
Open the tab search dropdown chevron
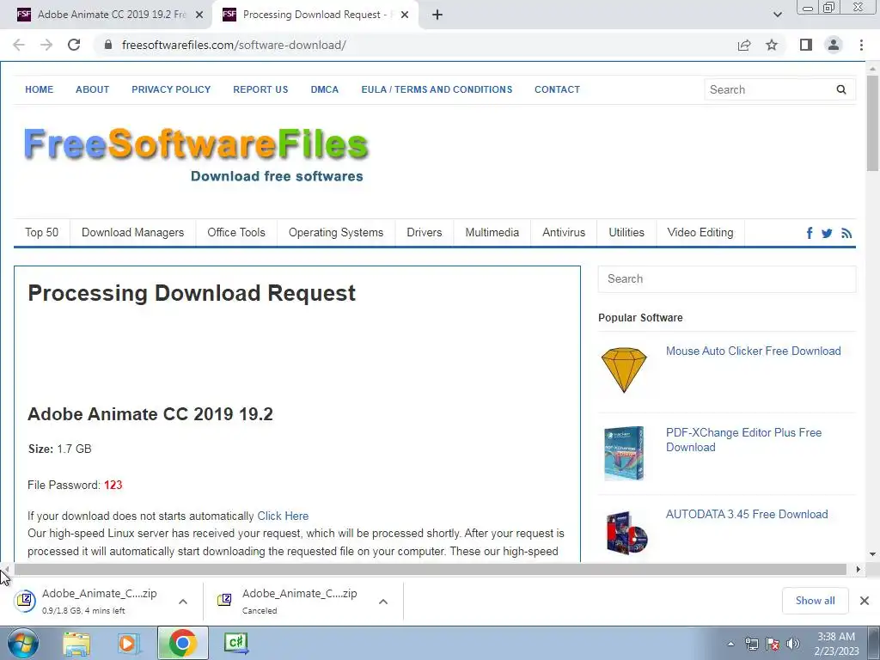777,15
